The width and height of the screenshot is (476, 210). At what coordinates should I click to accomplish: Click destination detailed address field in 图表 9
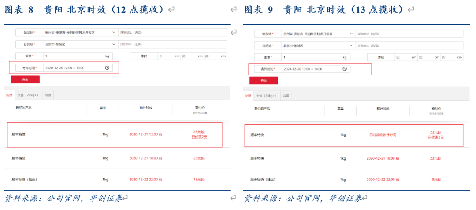pyautogui.click(x=409, y=45)
